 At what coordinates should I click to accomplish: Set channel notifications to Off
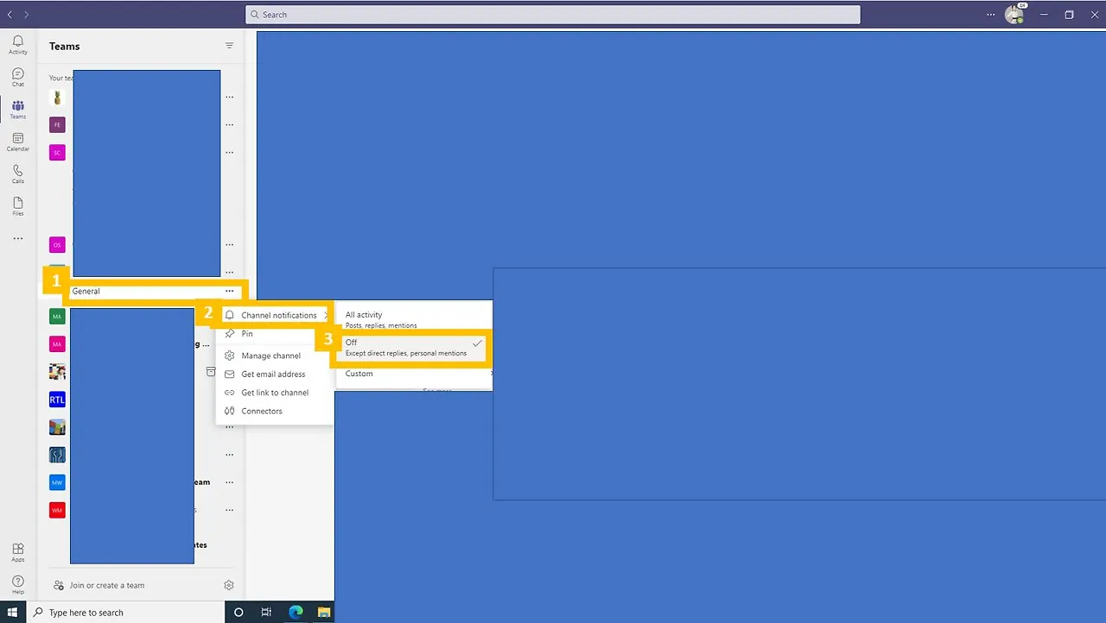(414, 347)
